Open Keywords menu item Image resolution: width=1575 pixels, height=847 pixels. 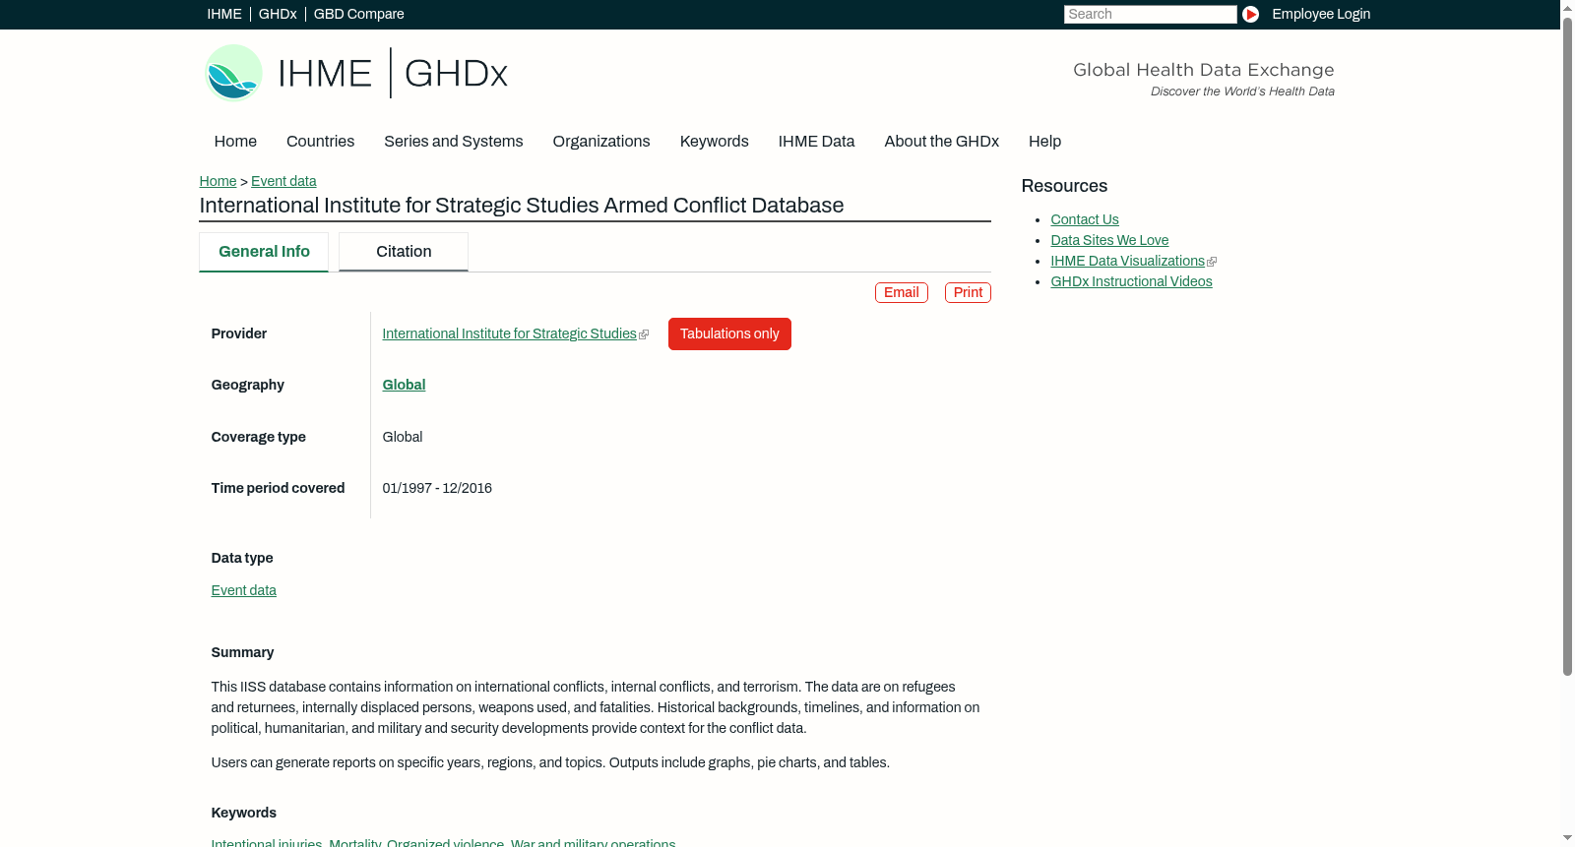[x=714, y=142]
